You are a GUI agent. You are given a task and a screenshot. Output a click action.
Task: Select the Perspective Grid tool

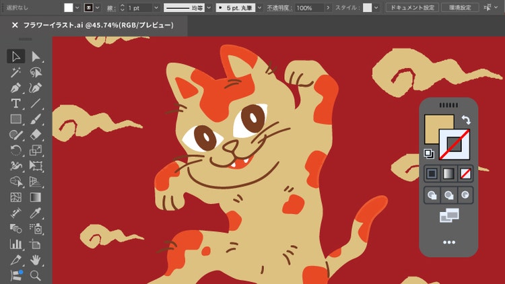[36, 182]
